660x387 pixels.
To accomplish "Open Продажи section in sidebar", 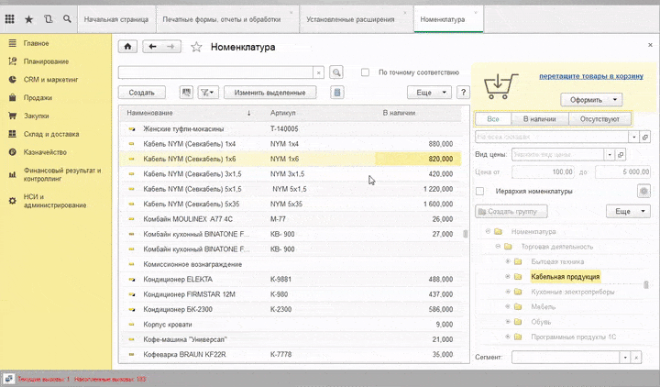I will [38, 98].
